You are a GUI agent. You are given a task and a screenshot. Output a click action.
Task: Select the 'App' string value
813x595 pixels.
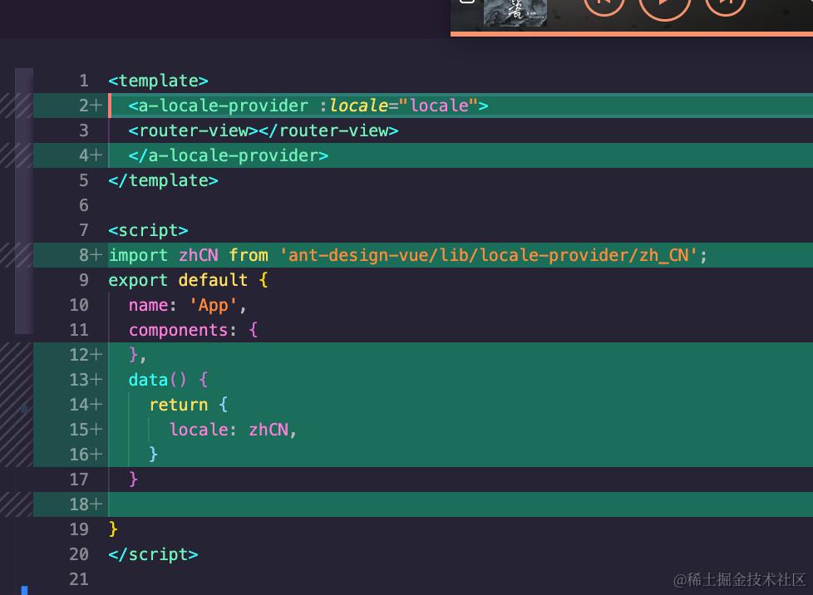pos(213,305)
